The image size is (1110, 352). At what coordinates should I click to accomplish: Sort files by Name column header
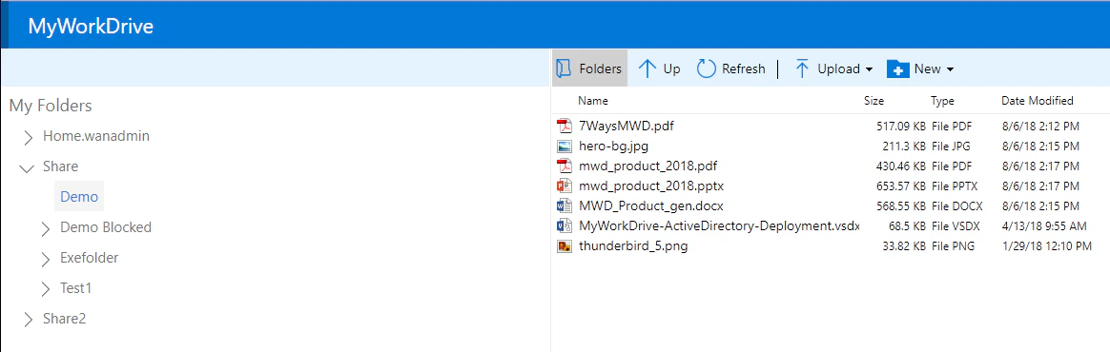[x=592, y=101]
